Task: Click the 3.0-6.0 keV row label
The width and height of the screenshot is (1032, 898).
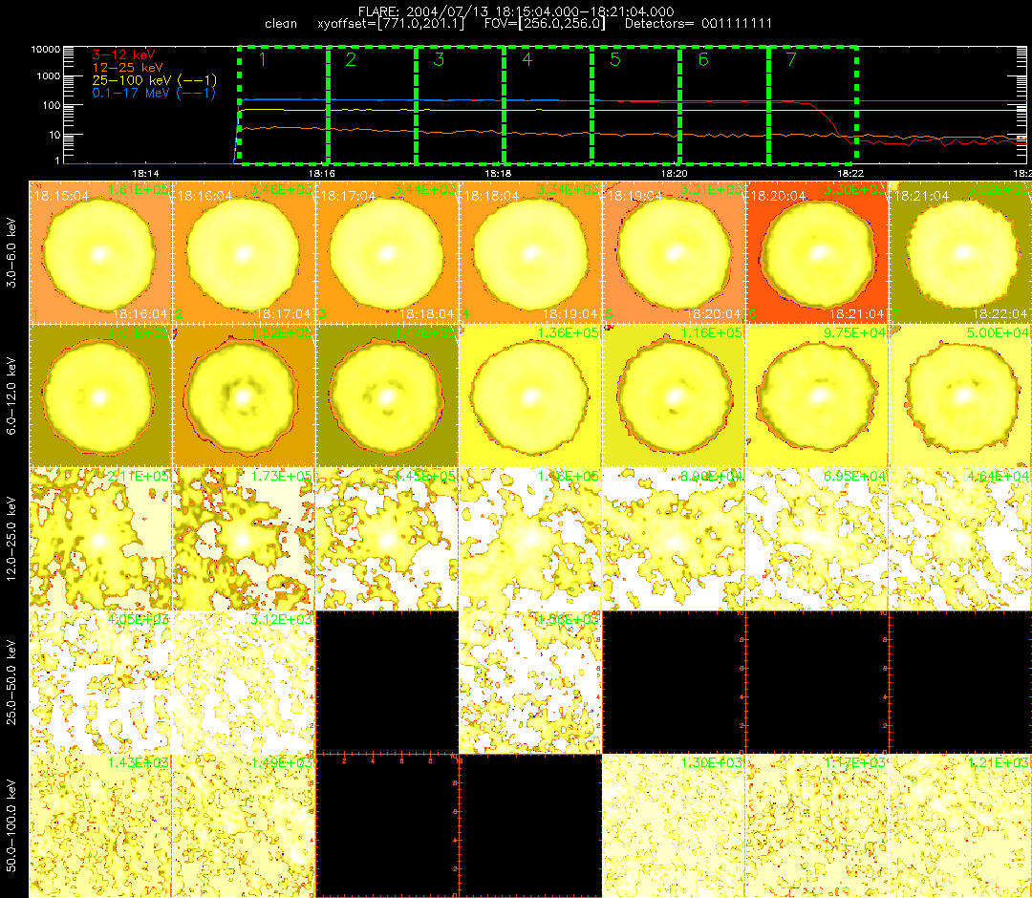Action: pos(11,252)
